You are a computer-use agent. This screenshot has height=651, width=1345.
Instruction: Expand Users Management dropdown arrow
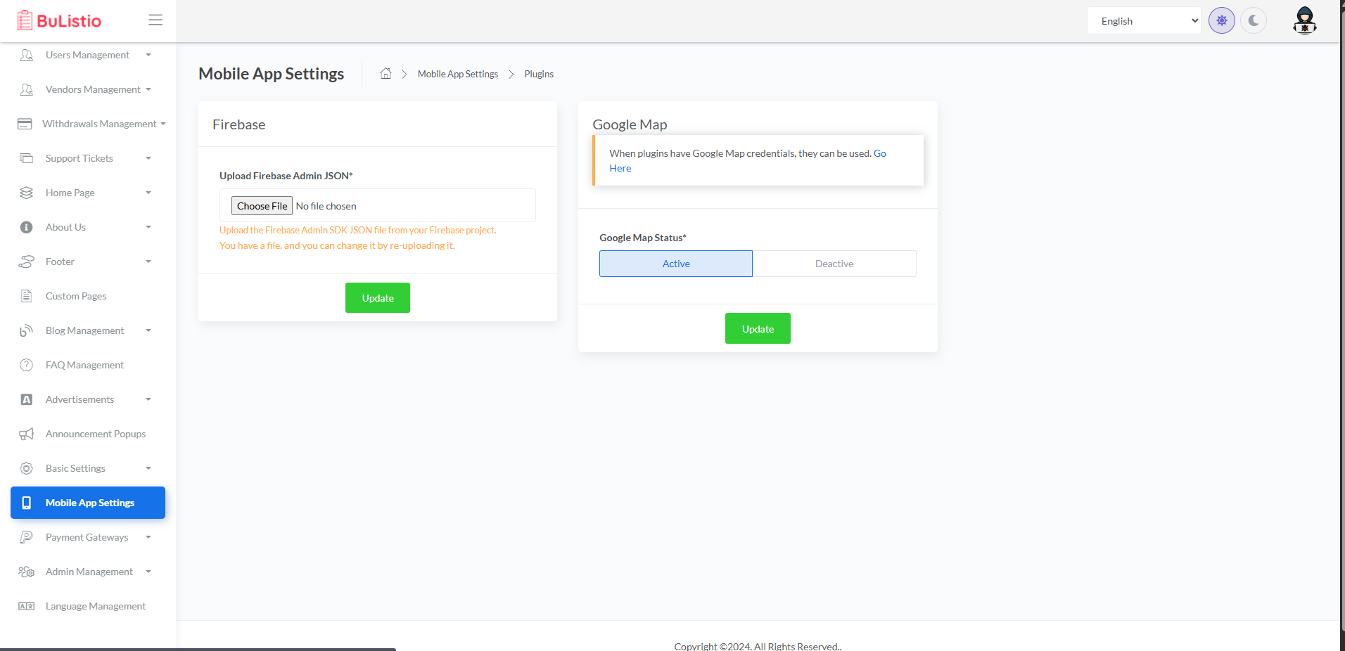148,55
